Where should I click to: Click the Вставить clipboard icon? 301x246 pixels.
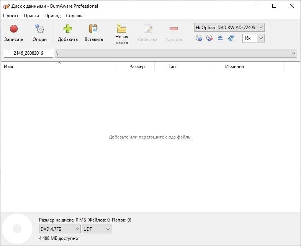coord(94,29)
